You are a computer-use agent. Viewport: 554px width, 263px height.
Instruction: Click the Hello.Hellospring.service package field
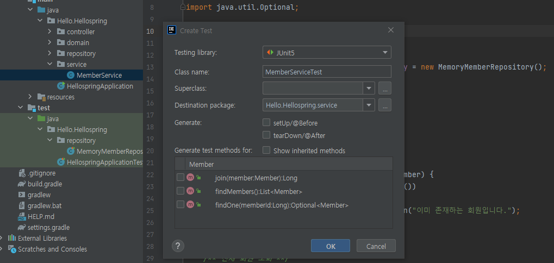point(313,105)
